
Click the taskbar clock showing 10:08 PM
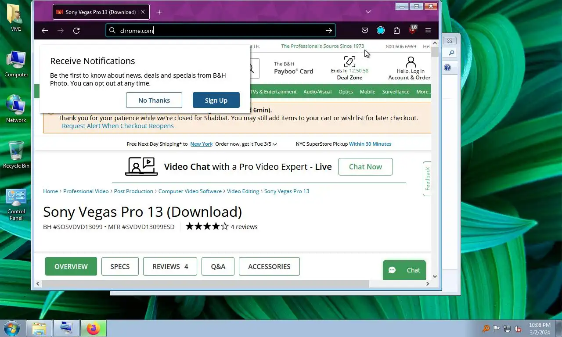pyautogui.click(x=540, y=329)
